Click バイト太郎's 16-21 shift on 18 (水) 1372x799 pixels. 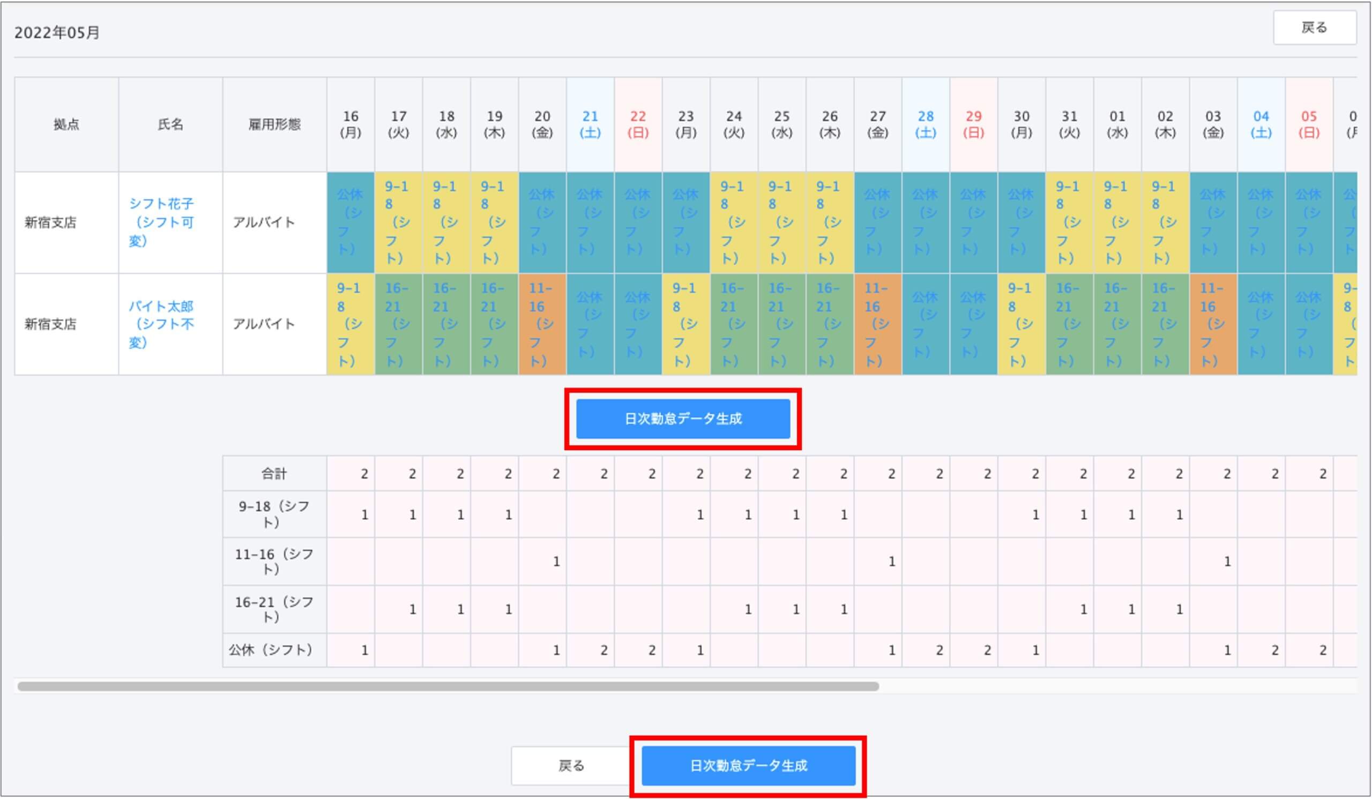click(x=446, y=324)
